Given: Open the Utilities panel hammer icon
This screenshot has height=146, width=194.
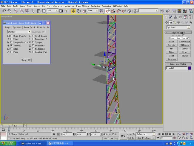Looking at the screenshot, I should tap(190, 17).
